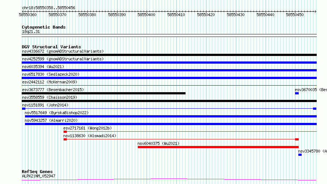Click ruler position 58550440
The width and height of the screenshot is (327, 184).
[266, 15]
